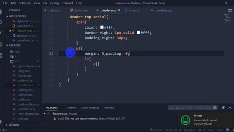Open the Selection menu
The width and height of the screenshot is (234, 132).
(24, 3)
